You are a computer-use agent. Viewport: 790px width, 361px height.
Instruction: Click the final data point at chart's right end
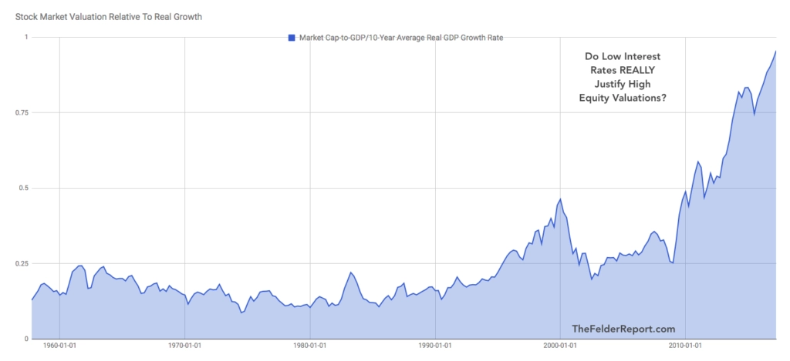(775, 51)
